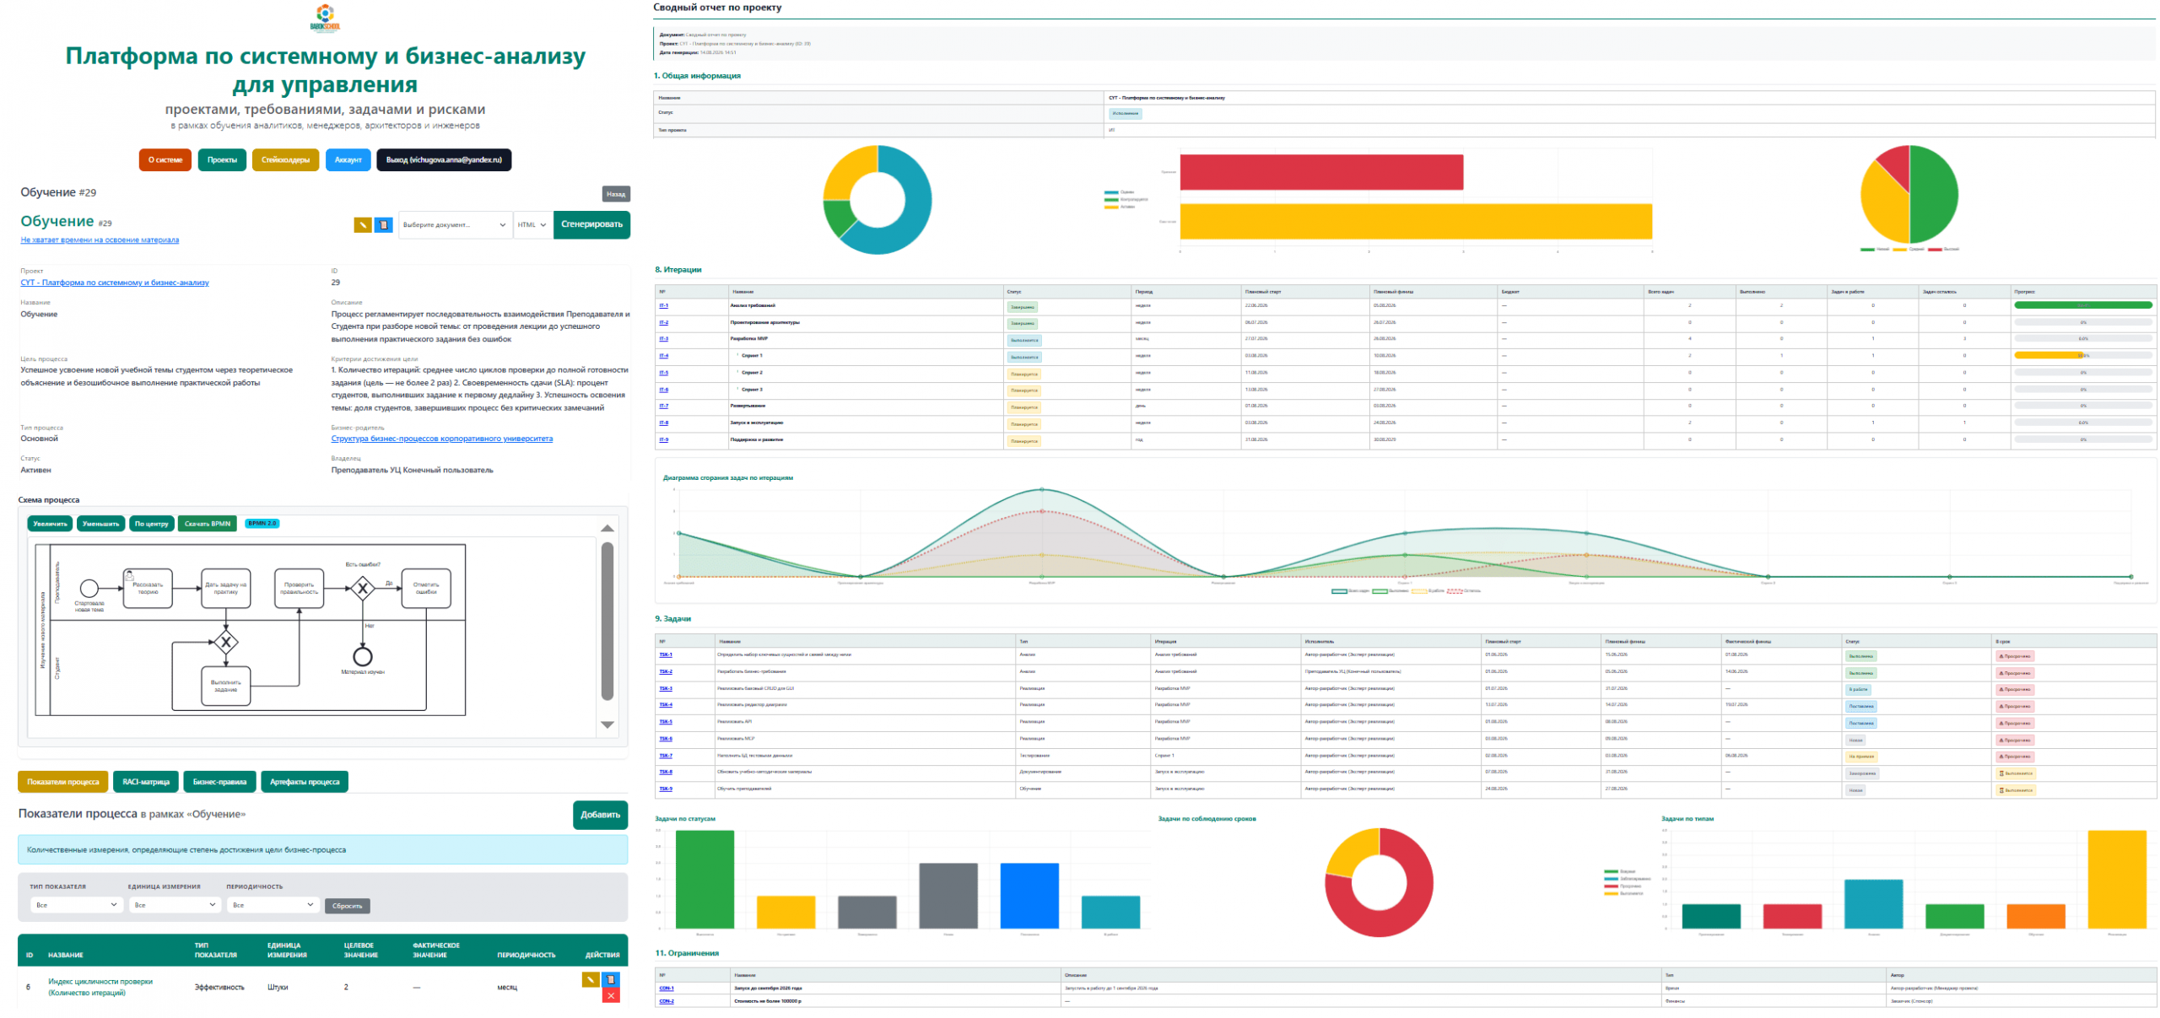This screenshot has width=2160, height=1018.
Task: Click the Сгенерировать button
Action: click(591, 224)
